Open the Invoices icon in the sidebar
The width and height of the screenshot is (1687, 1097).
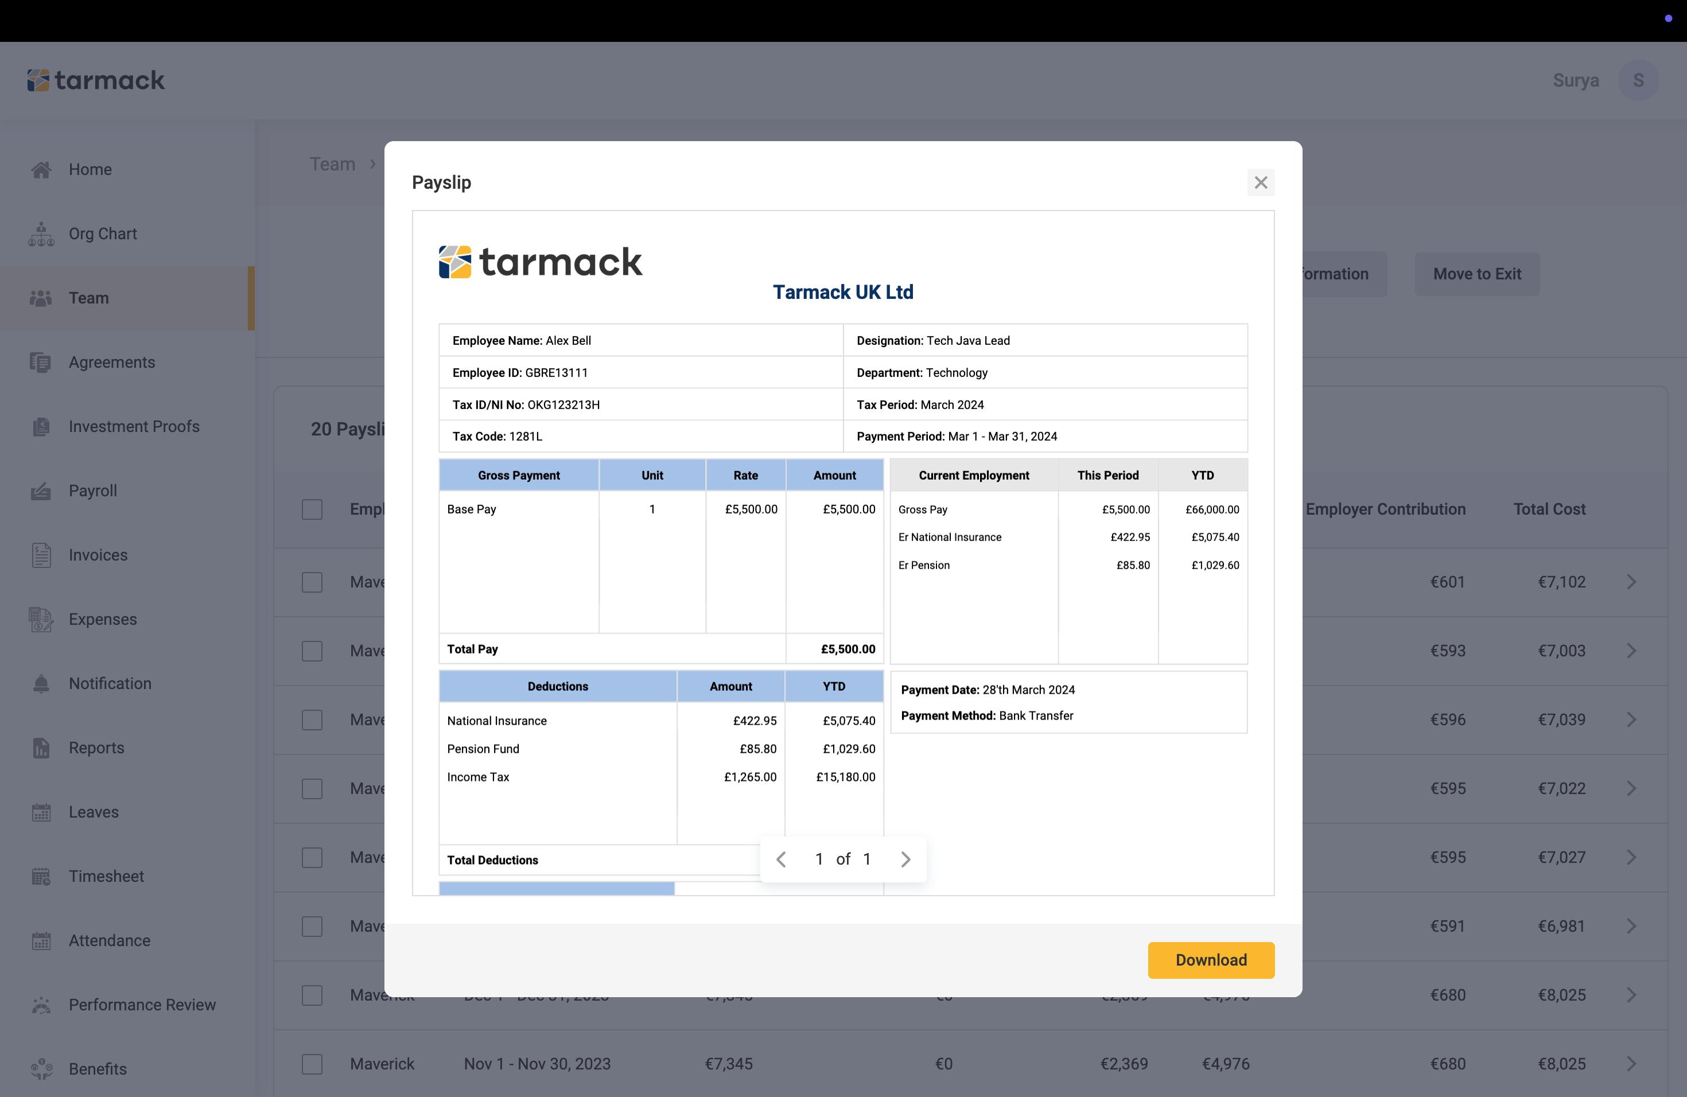coord(41,555)
